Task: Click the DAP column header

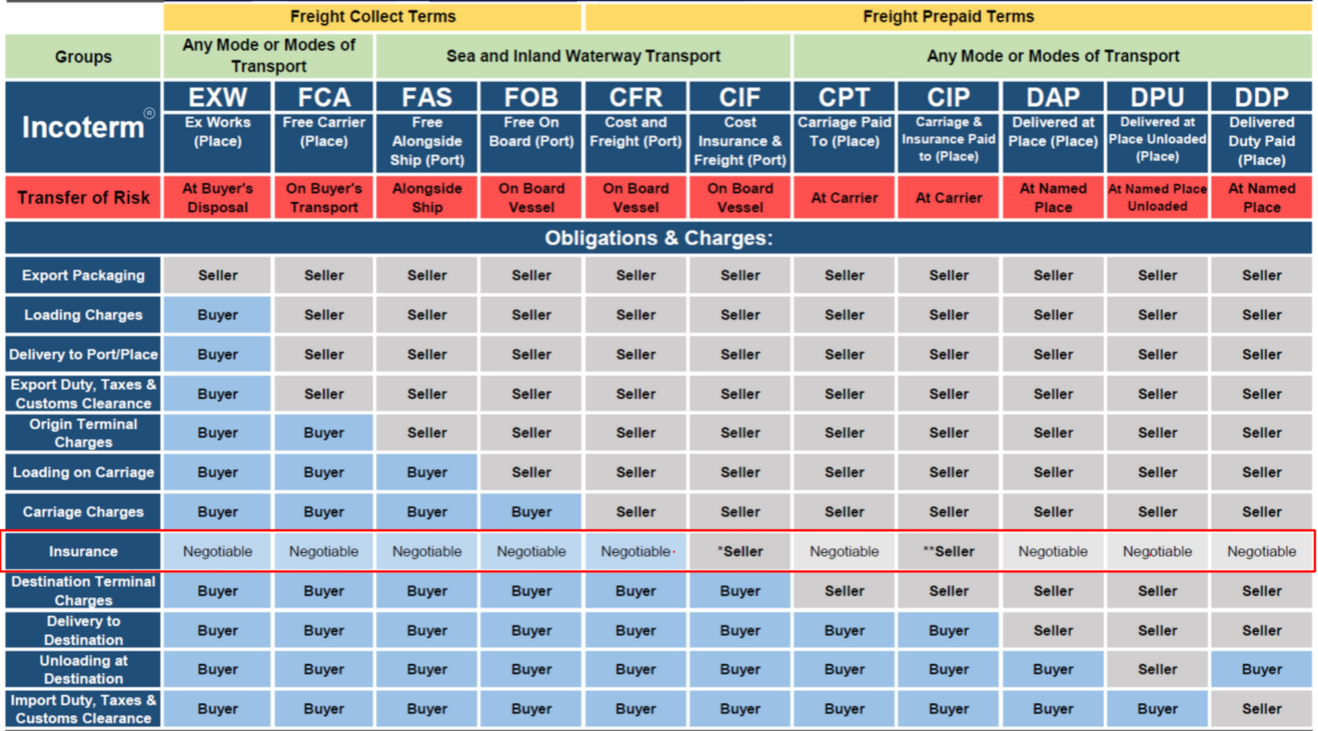Action: tap(1053, 97)
